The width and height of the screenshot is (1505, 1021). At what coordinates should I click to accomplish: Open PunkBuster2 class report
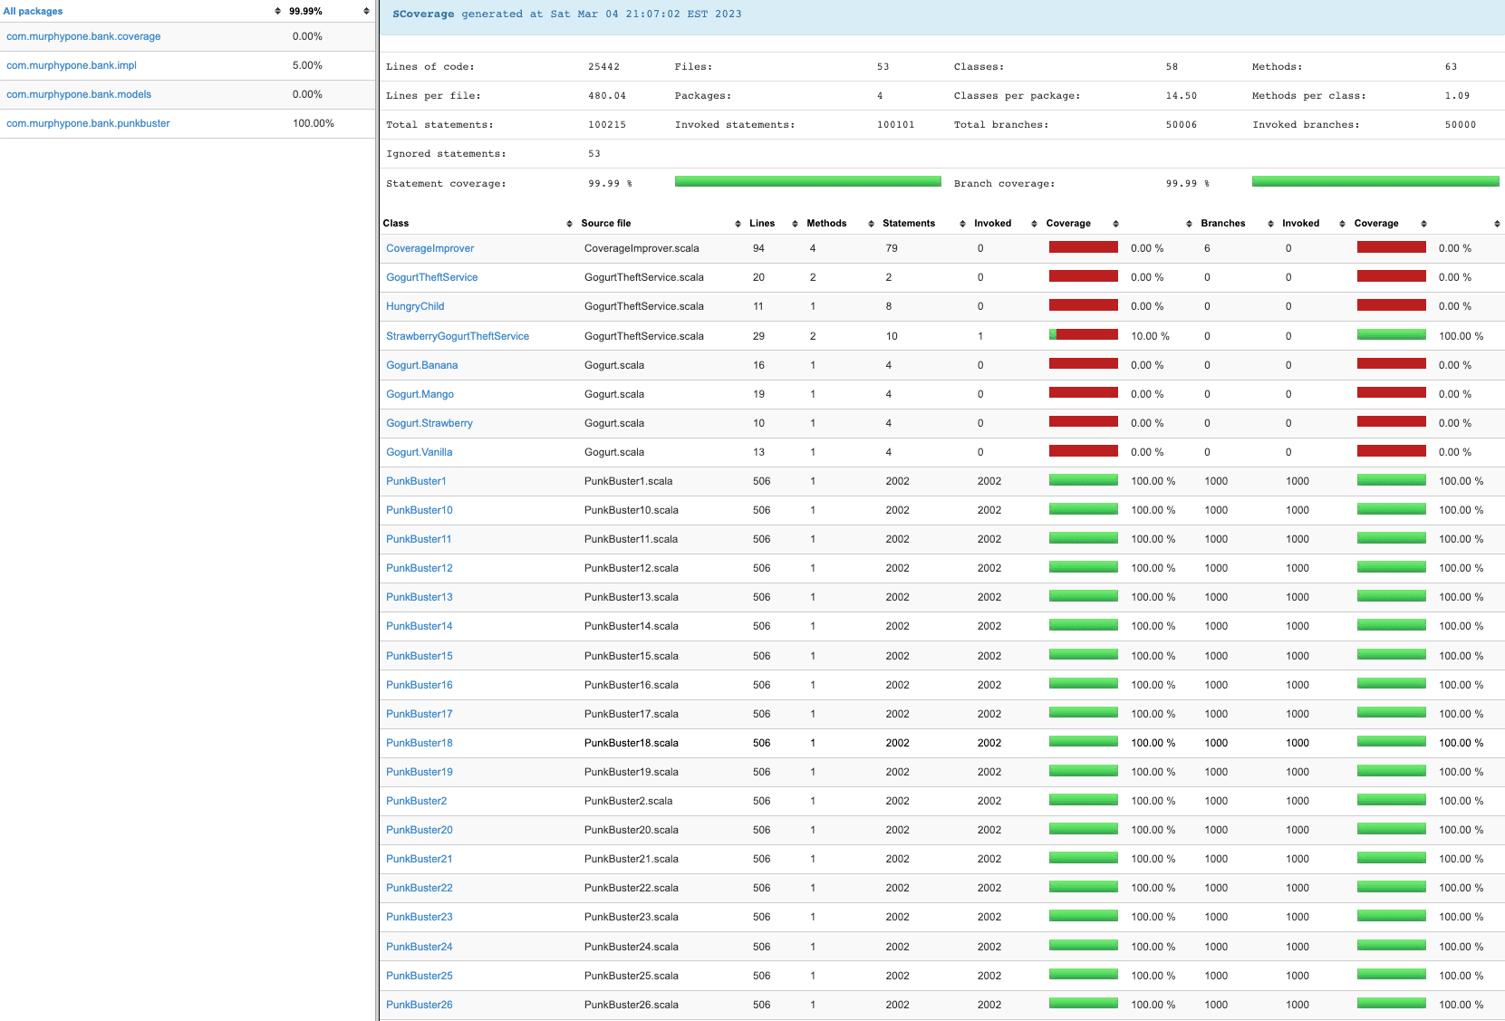click(417, 801)
